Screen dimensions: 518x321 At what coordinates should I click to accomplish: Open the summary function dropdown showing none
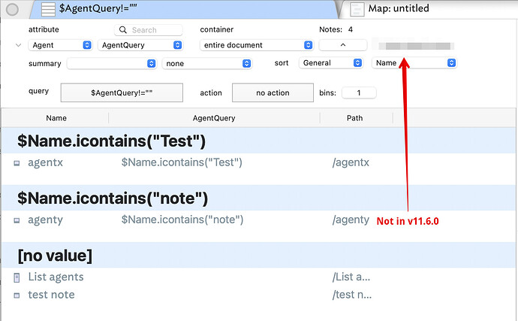206,63
